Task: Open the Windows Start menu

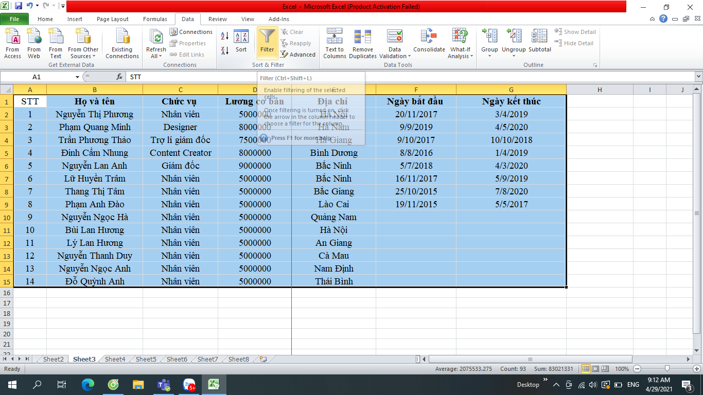Action: 12,384
